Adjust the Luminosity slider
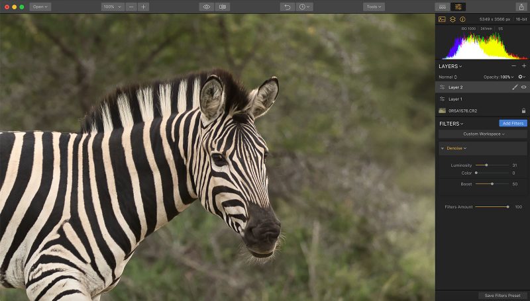This screenshot has width=530, height=301. (492, 165)
